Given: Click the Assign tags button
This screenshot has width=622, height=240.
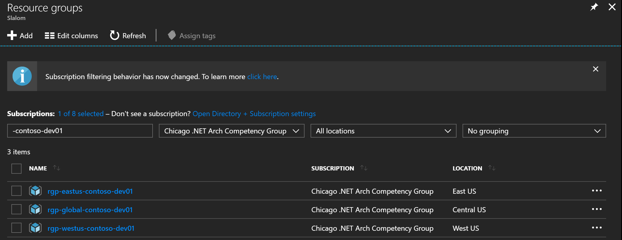Looking at the screenshot, I should pyautogui.click(x=191, y=36).
